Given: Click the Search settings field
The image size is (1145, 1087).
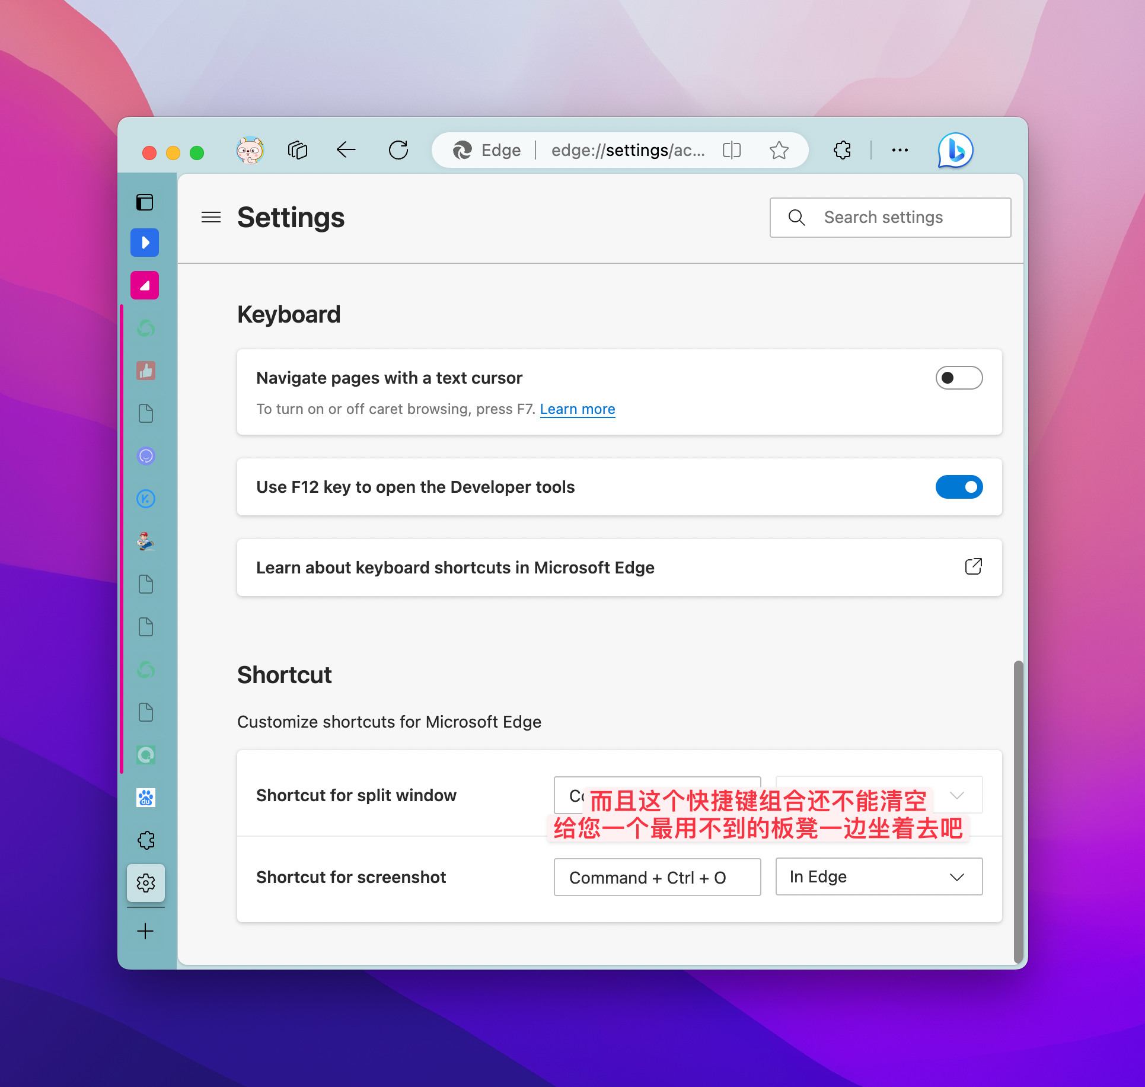Looking at the screenshot, I should (x=891, y=218).
